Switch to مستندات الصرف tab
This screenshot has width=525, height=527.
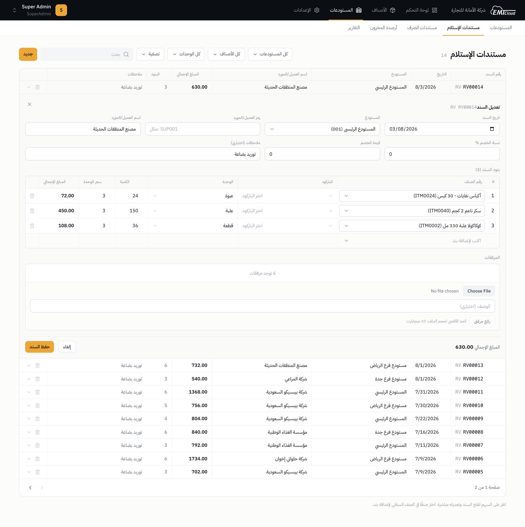(422, 28)
